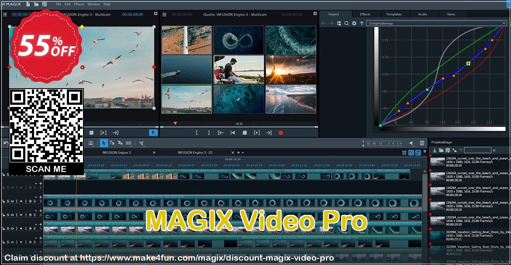Screen dimensions: 511x265
Task: Open the Edit menu
Action: tap(67, 4)
